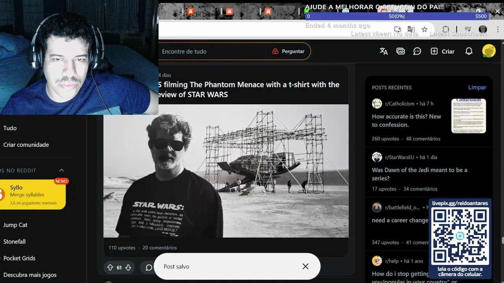Viewport: 504px width, 283px height.
Task: Upvote the Phantom Menace post
Action: [x=110, y=267]
